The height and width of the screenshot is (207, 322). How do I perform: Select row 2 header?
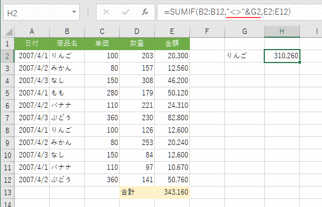tap(8, 56)
